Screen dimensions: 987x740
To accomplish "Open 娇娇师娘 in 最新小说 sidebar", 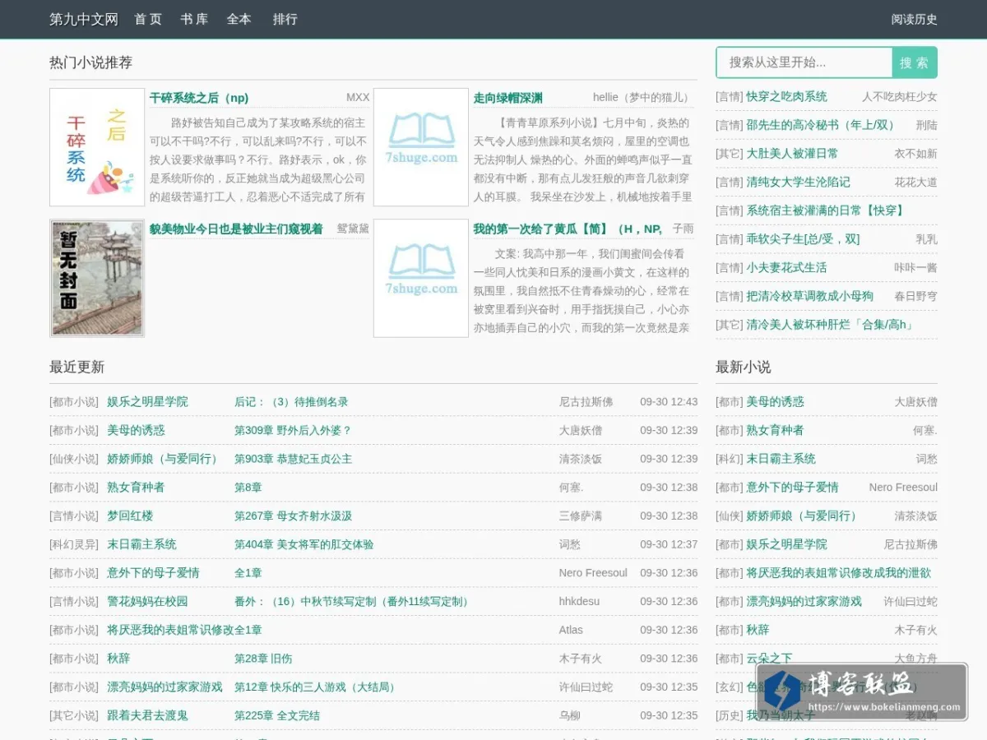I will [804, 516].
